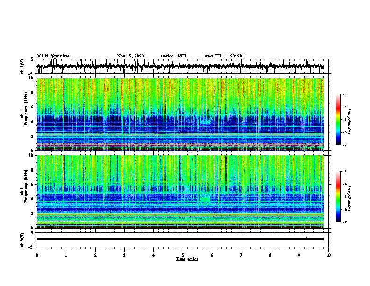Click the ch.1 color bar "log(PSD)" label
This screenshot has width=370, height=286.
350,122
